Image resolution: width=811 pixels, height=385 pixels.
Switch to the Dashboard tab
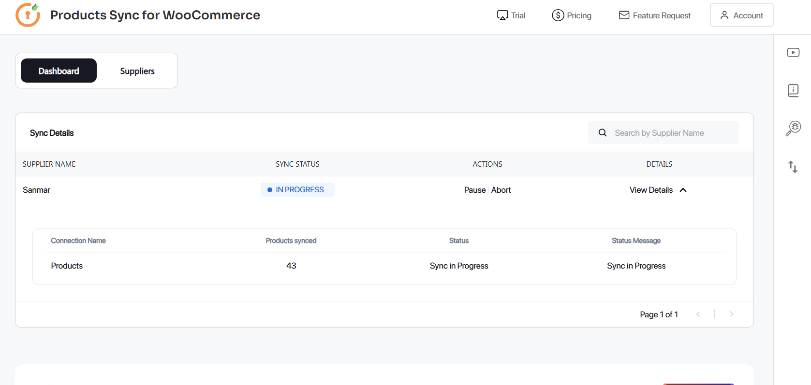(59, 71)
